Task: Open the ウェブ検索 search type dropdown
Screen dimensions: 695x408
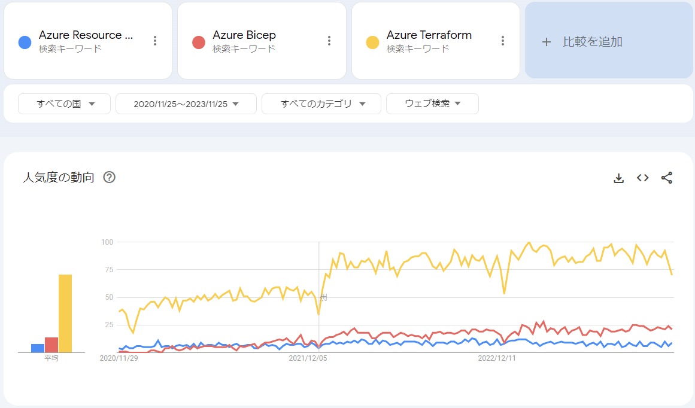Action: [x=432, y=103]
